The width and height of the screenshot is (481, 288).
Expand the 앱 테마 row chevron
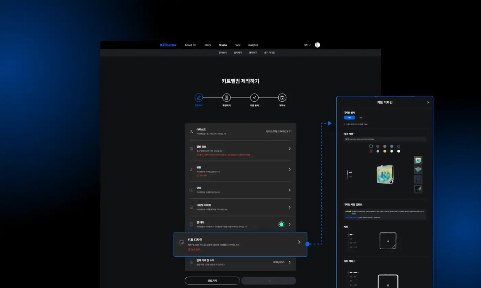[x=290, y=224]
